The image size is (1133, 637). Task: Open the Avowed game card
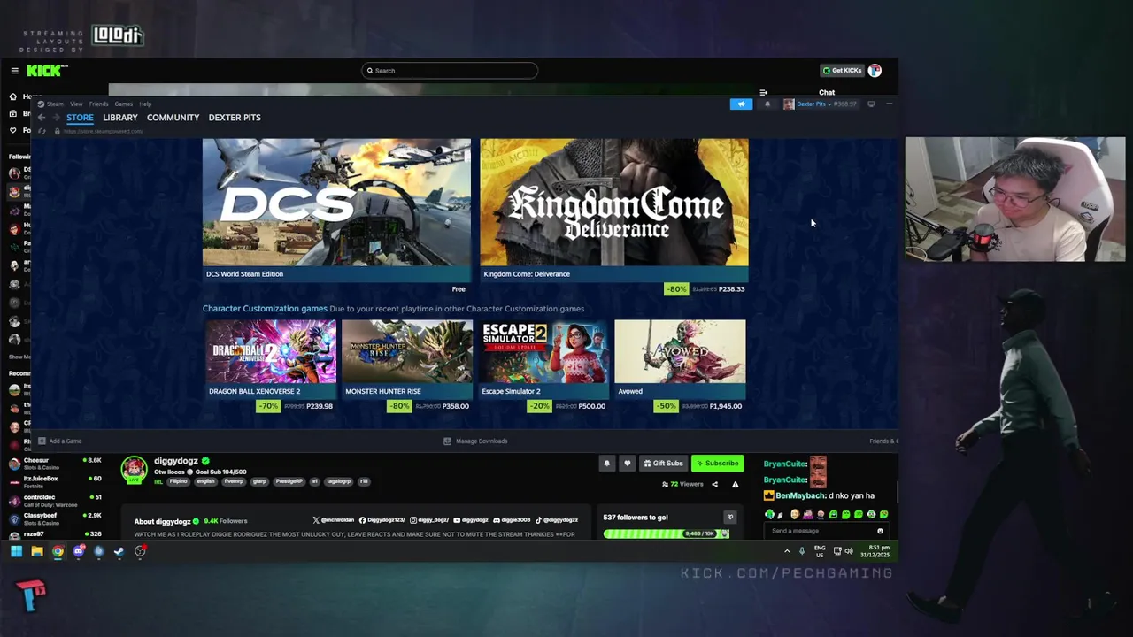coord(680,358)
